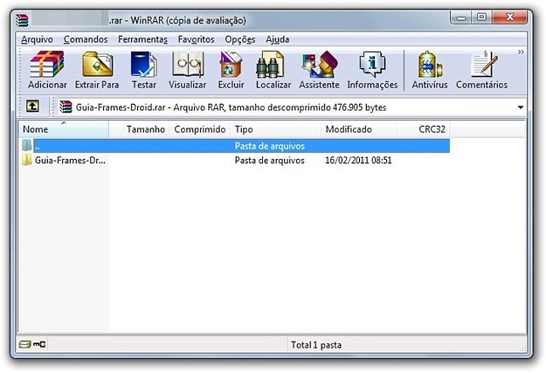Start the Antivírus scan

click(x=429, y=70)
